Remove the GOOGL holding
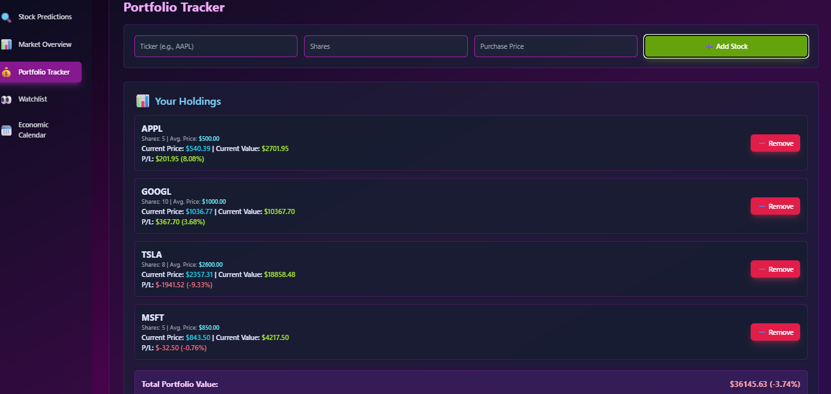Image resolution: width=831 pixels, height=394 pixels. tap(775, 206)
